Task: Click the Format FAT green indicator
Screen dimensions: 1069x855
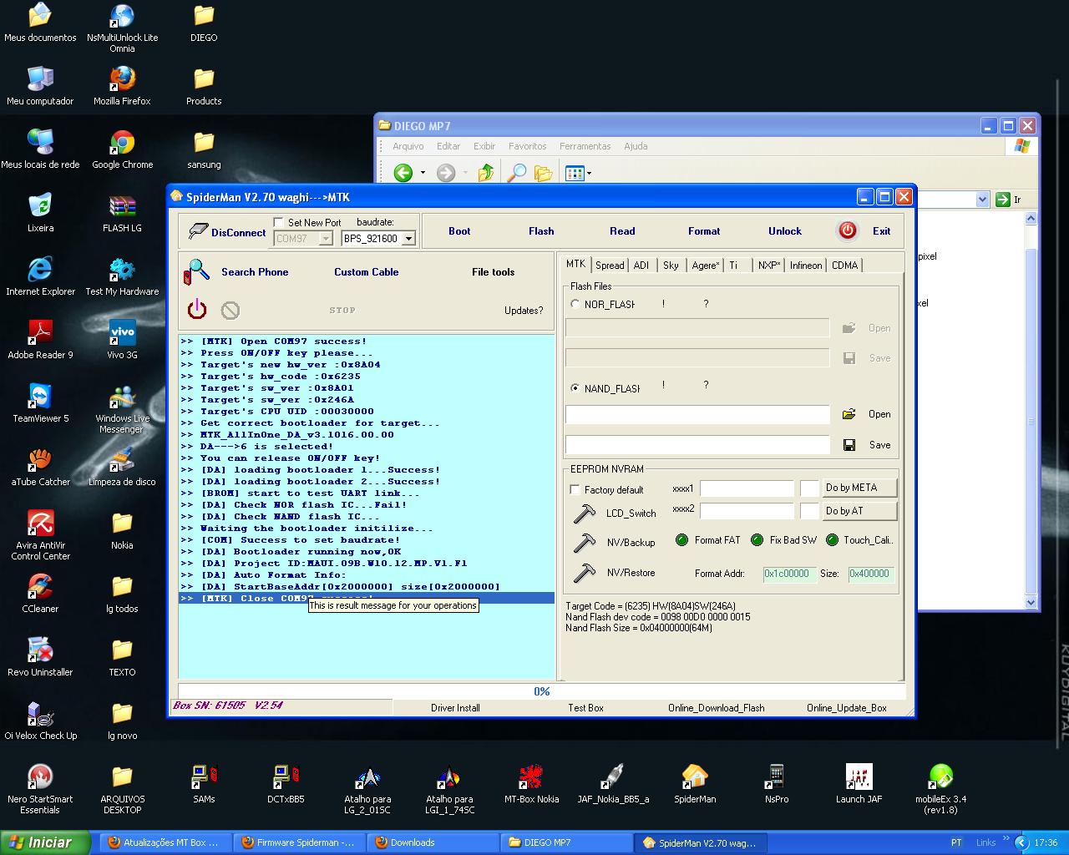Action: [x=681, y=540]
